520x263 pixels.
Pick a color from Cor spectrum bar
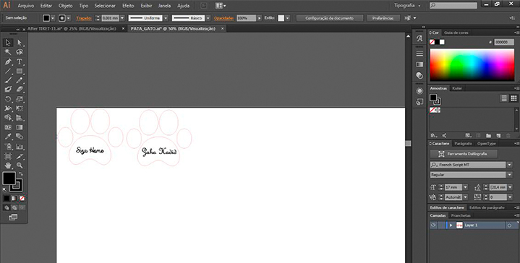click(472, 65)
